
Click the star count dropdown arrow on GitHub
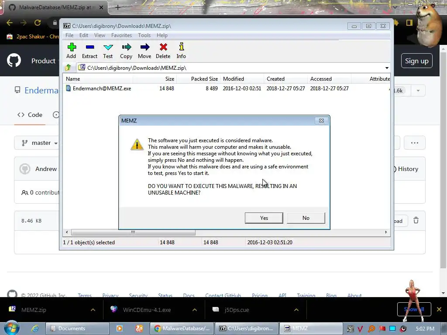coord(418,91)
